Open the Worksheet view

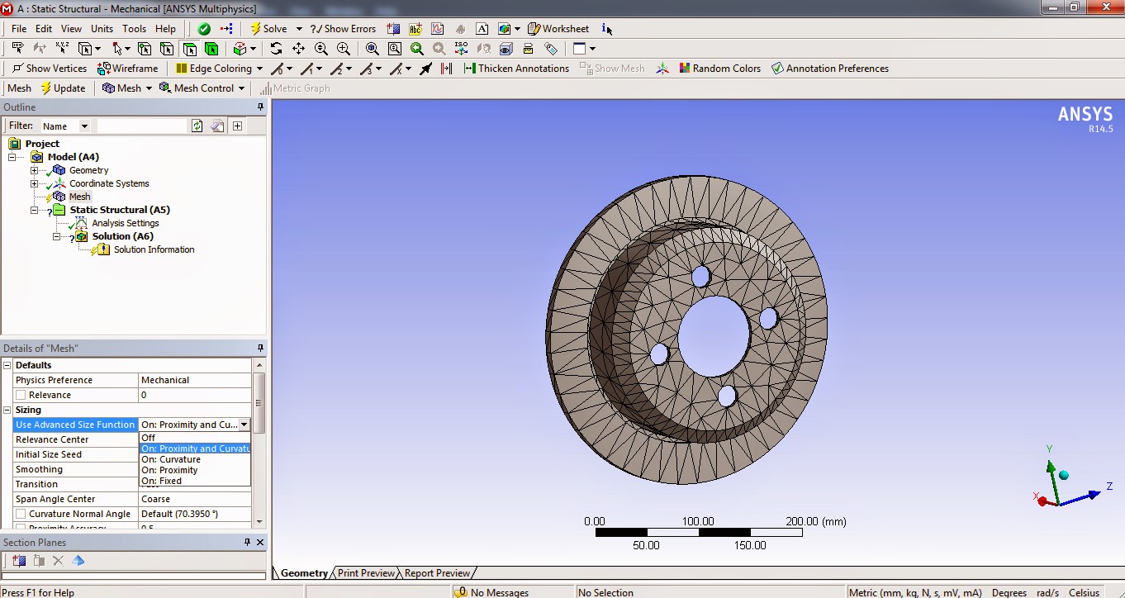click(559, 28)
